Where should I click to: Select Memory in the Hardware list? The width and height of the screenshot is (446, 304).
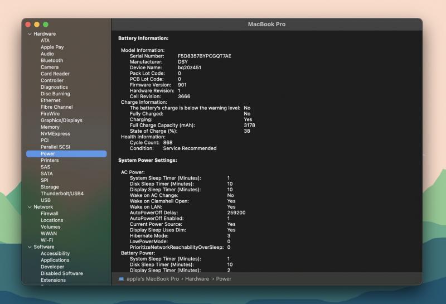(50, 127)
